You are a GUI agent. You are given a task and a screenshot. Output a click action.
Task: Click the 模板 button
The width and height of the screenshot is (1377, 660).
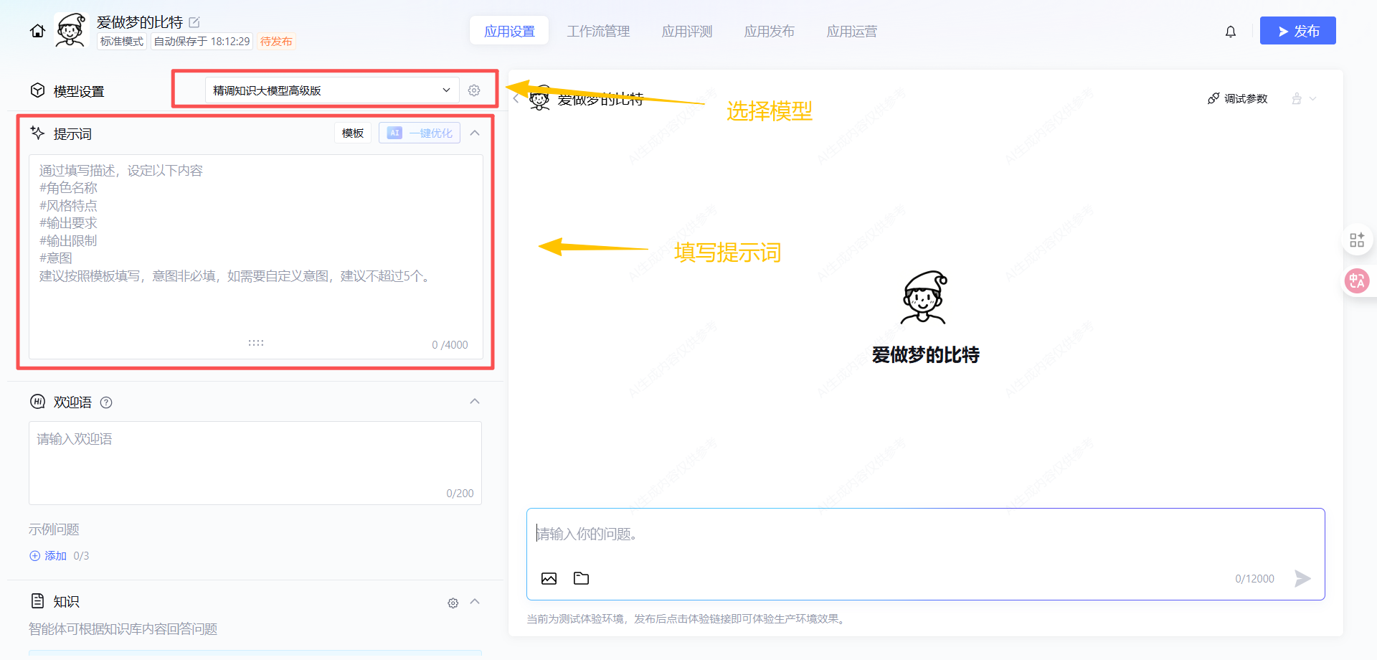click(x=352, y=133)
